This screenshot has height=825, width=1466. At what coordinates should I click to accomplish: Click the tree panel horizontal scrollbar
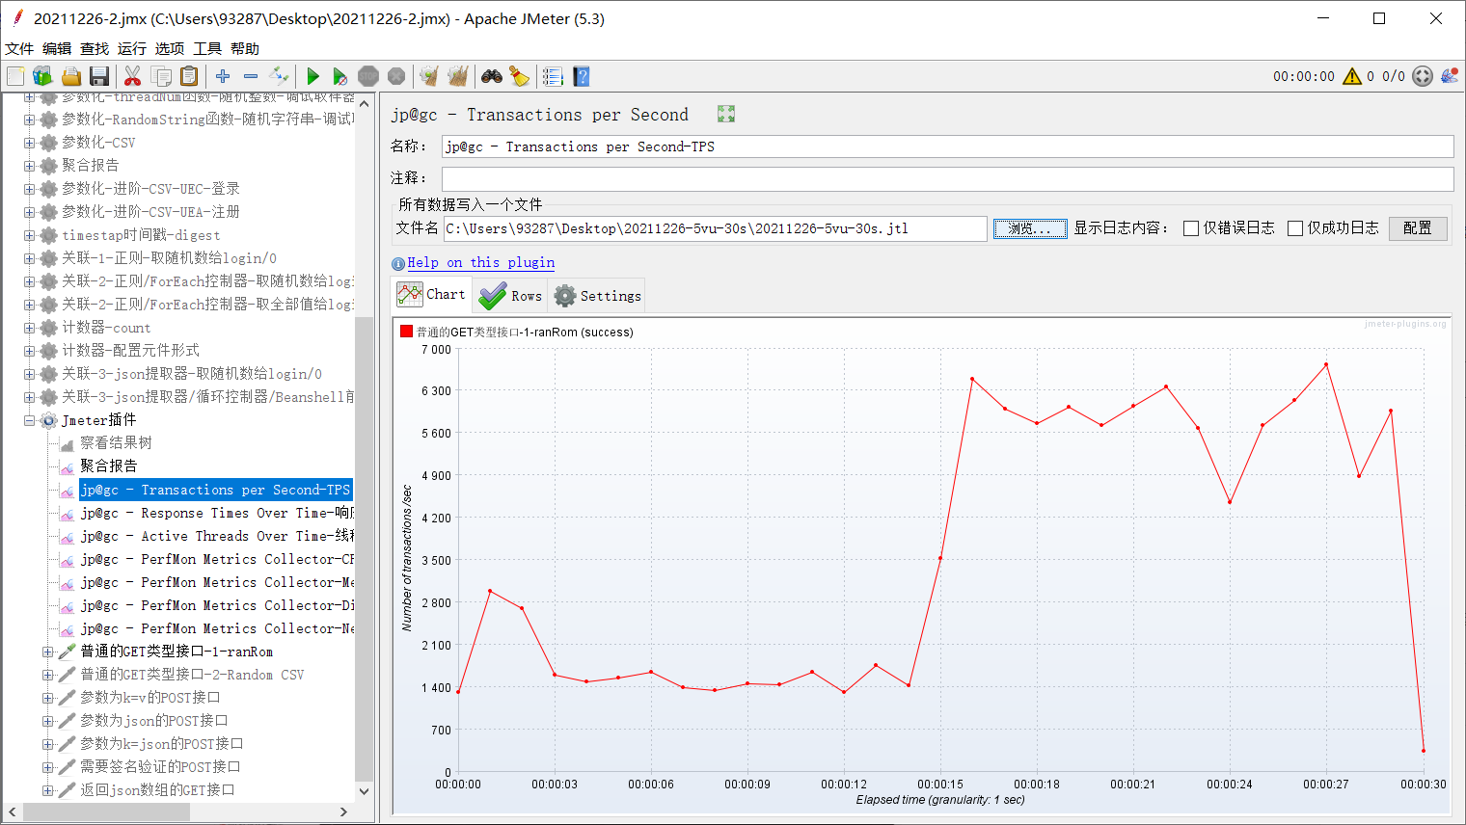click(106, 812)
